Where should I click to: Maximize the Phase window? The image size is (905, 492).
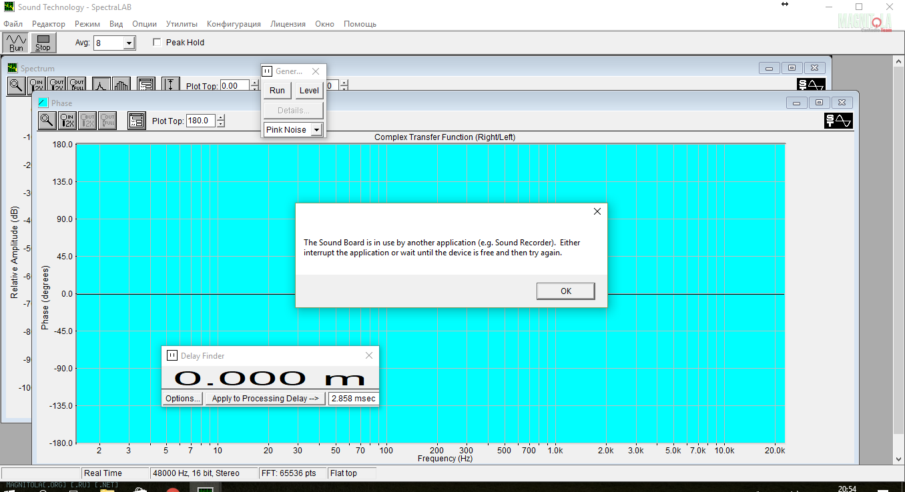[820, 103]
